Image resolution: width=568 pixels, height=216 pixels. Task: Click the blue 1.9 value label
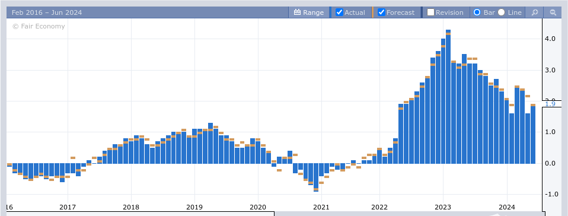(550, 104)
